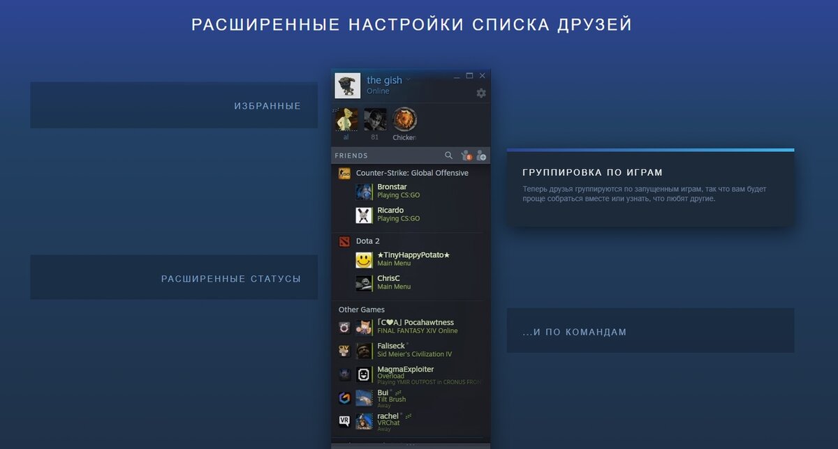The width and height of the screenshot is (838, 449).
Task: Click Bronstar's avatar icon
Action: click(364, 192)
